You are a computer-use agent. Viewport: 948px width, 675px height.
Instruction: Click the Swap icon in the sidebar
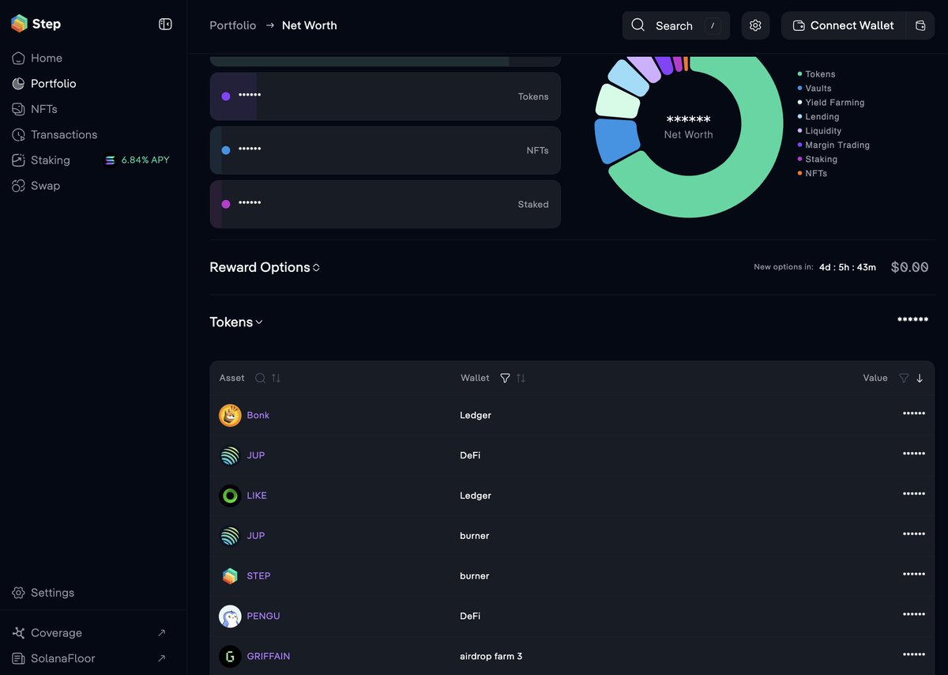pos(17,186)
